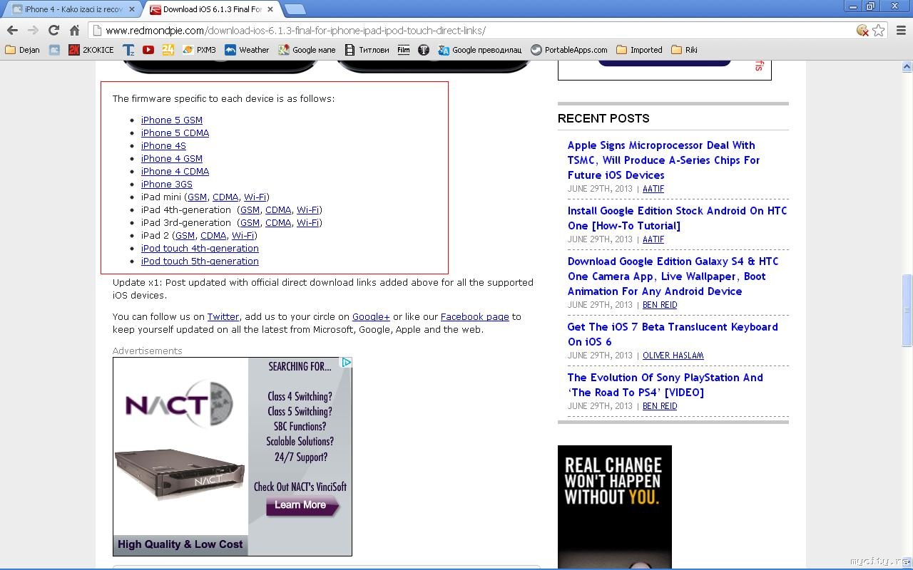The width and height of the screenshot is (913, 570).
Task: Open the Google преводилац bookmark
Action: 480,50
